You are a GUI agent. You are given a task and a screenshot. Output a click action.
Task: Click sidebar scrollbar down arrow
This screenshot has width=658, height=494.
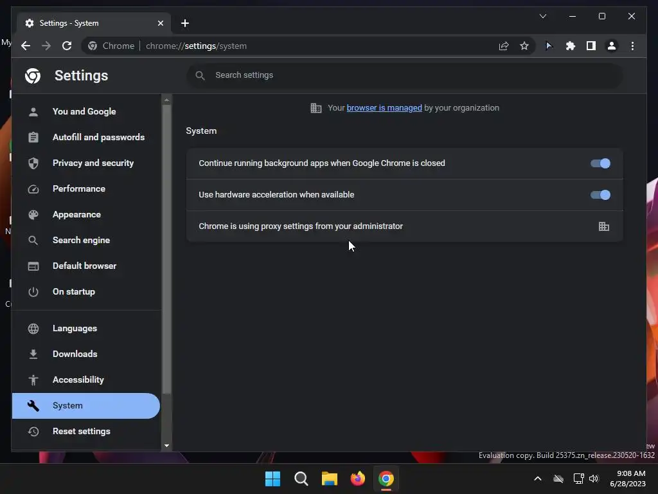click(x=166, y=445)
